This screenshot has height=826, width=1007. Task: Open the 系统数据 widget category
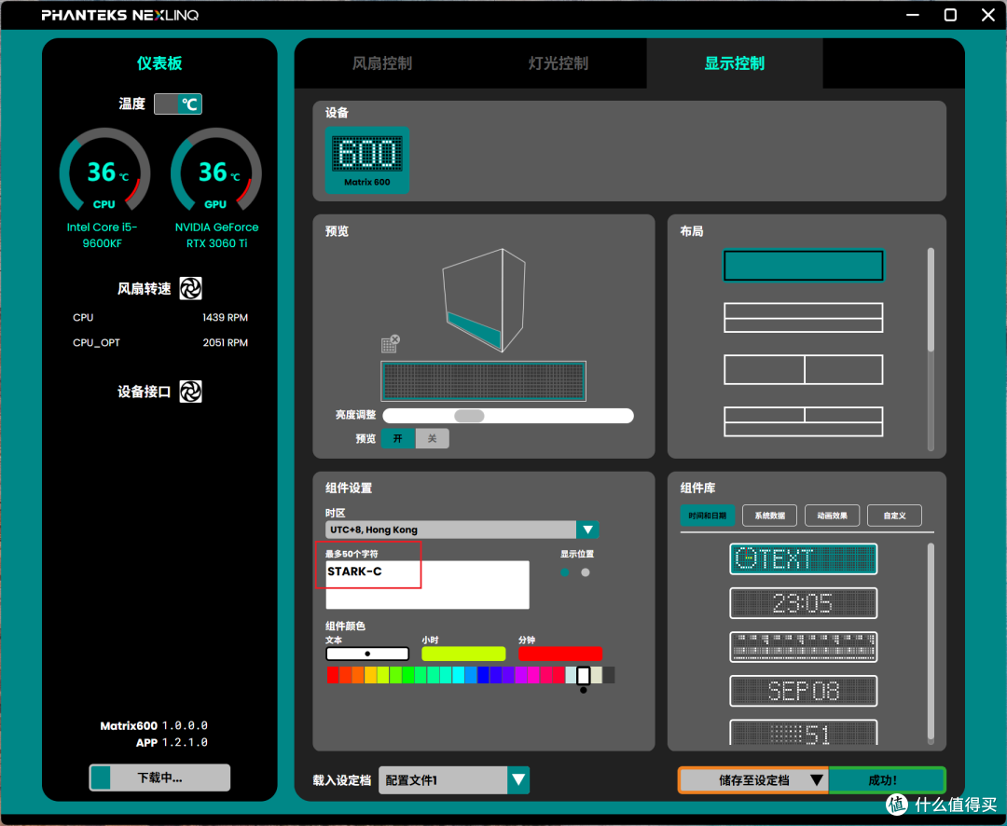(x=769, y=516)
